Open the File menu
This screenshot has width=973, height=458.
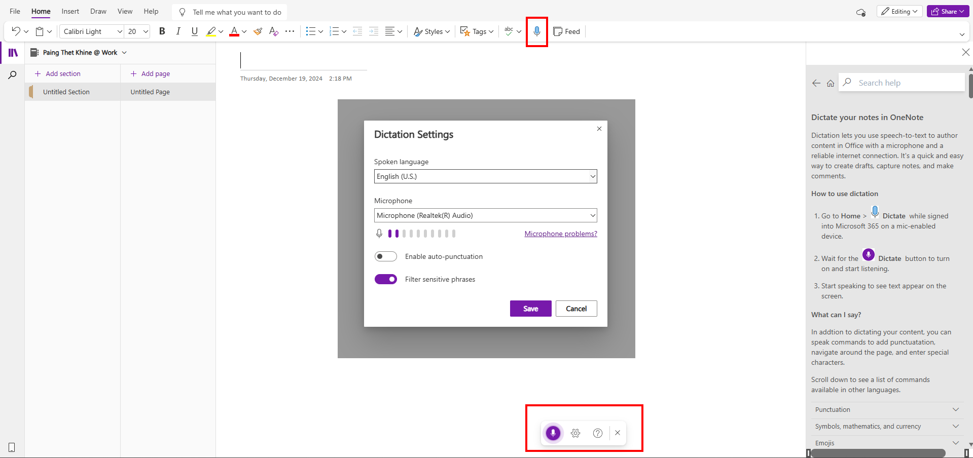pyautogui.click(x=15, y=11)
